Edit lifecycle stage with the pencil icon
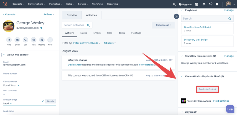This screenshot has width=237, height=115. (43, 101)
